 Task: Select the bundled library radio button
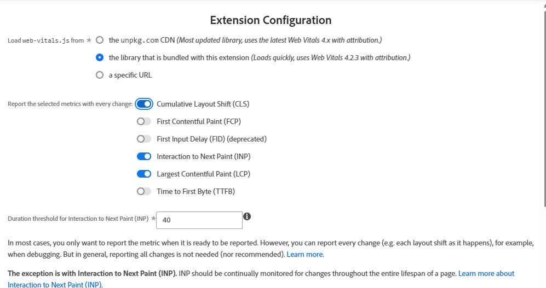(99, 57)
